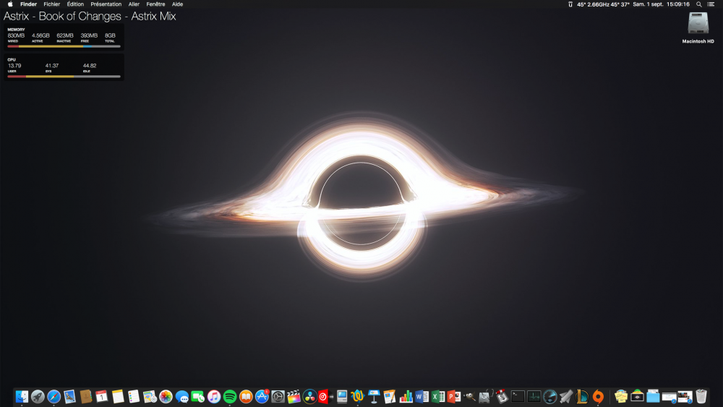Open red vinyl record music app

point(325,396)
